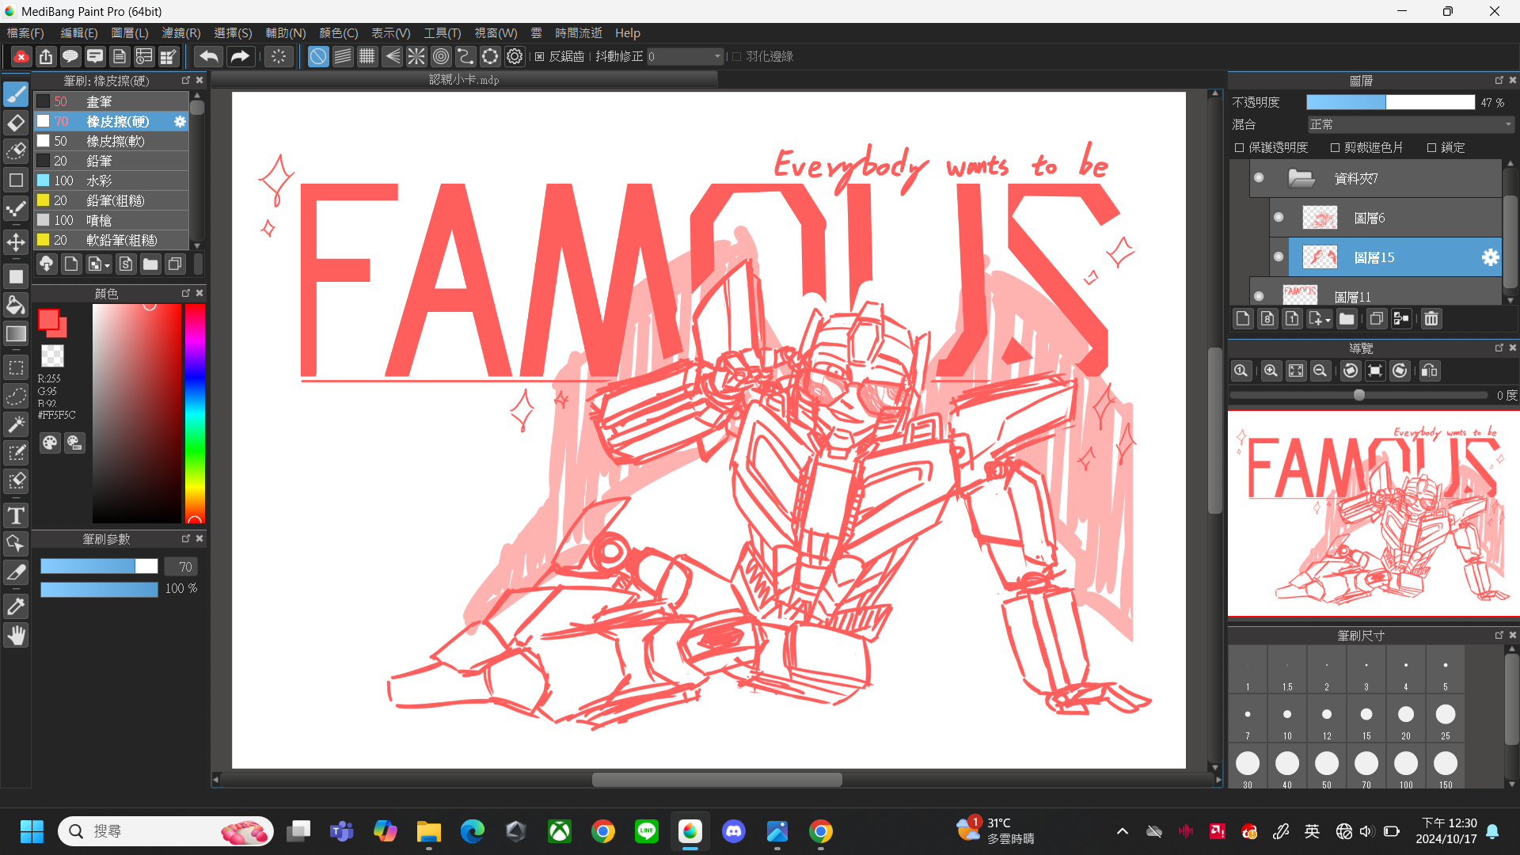Click the Redo arrow in toolbar

click(239, 56)
